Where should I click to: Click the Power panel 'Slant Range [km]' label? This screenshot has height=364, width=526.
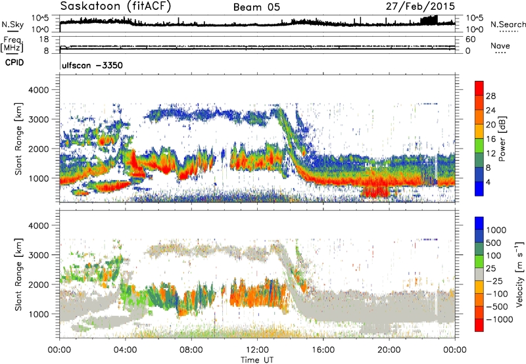click(18, 139)
